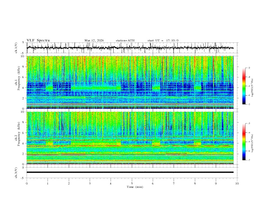This screenshot has width=267, height=206.
Task: Click the red 3.5 kHz line in ch.2 spectrogram
Action: (x=130, y=146)
